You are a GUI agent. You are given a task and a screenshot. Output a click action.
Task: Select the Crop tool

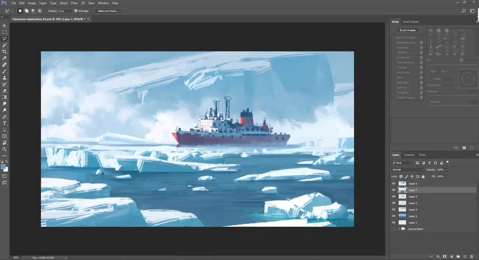coord(4,52)
